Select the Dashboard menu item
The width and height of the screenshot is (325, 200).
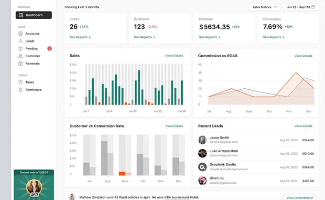(33, 15)
